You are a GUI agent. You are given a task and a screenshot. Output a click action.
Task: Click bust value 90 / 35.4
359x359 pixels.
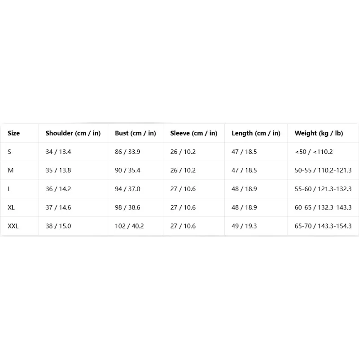coord(127,171)
